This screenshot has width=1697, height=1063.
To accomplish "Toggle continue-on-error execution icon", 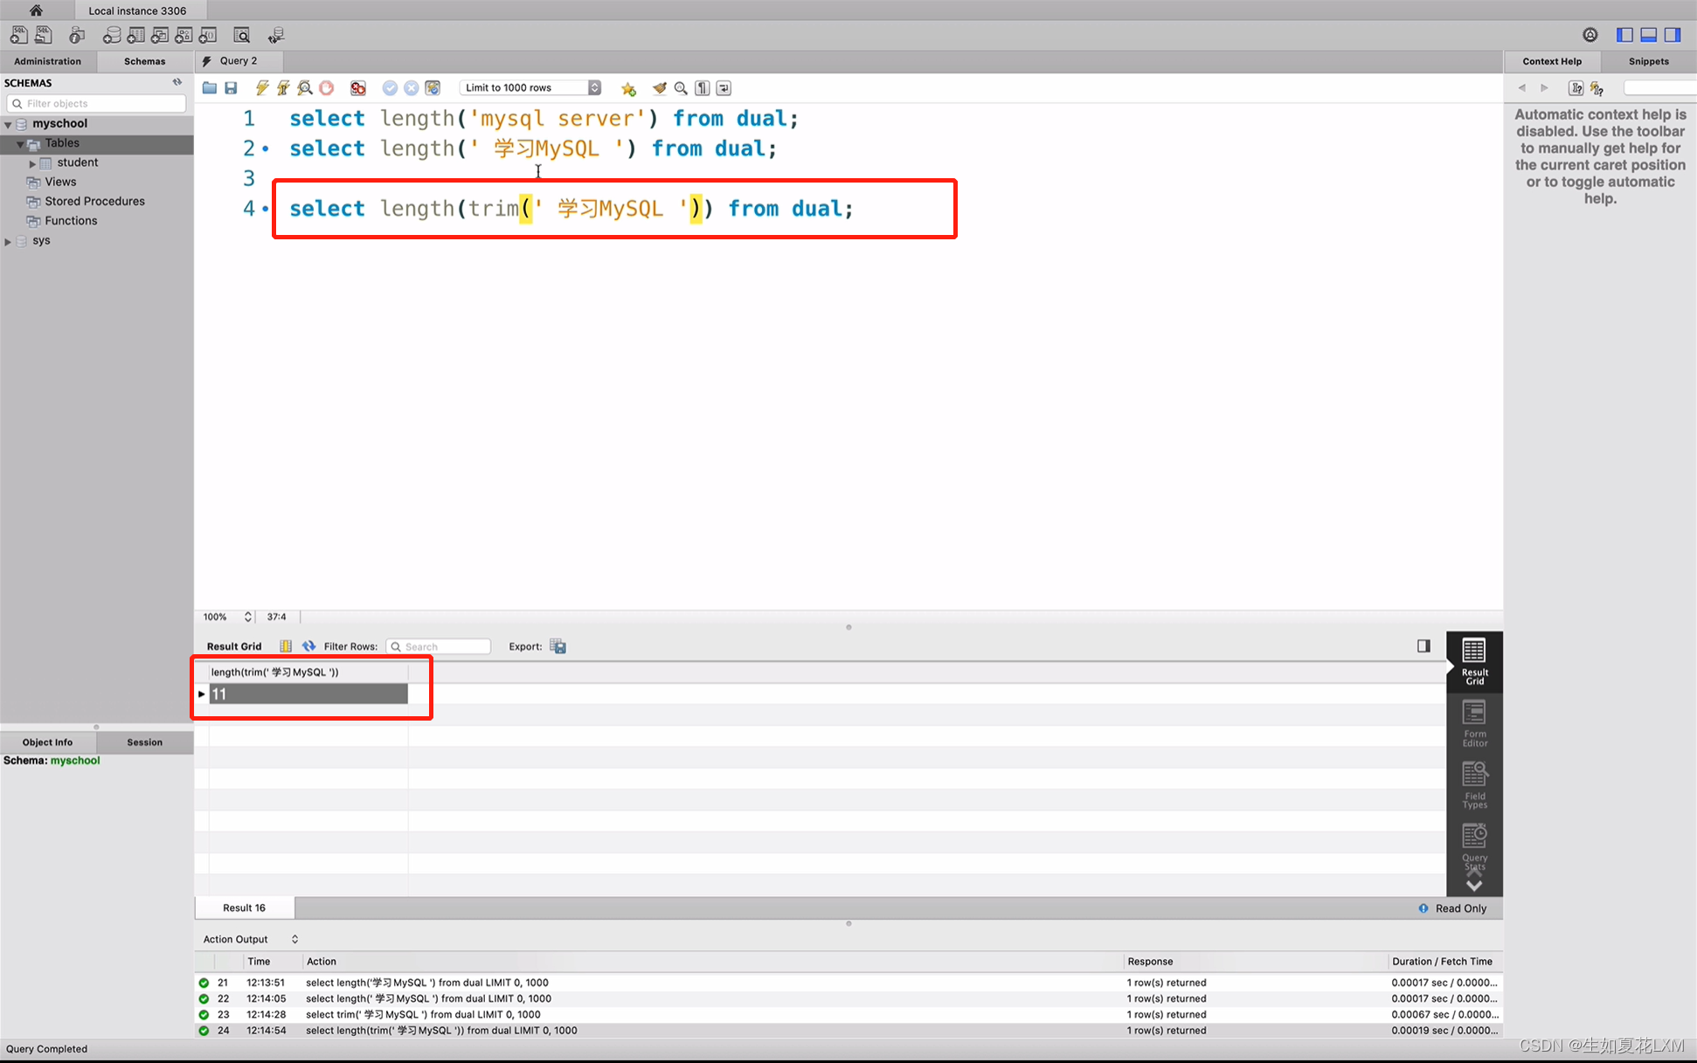I will 358,88.
